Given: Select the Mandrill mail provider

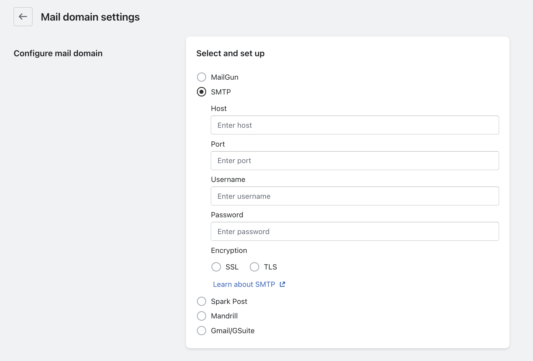Looking at the screenshot, I should pos(202,316).
